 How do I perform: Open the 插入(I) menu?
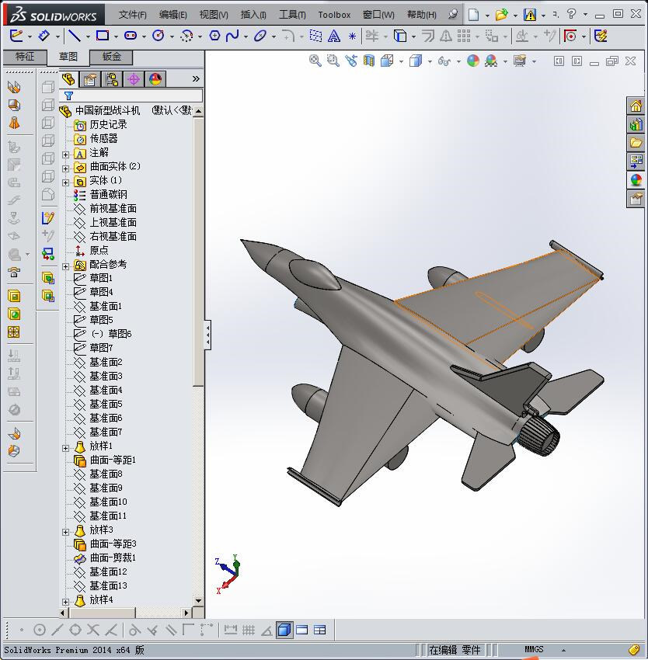coord(253,15)
